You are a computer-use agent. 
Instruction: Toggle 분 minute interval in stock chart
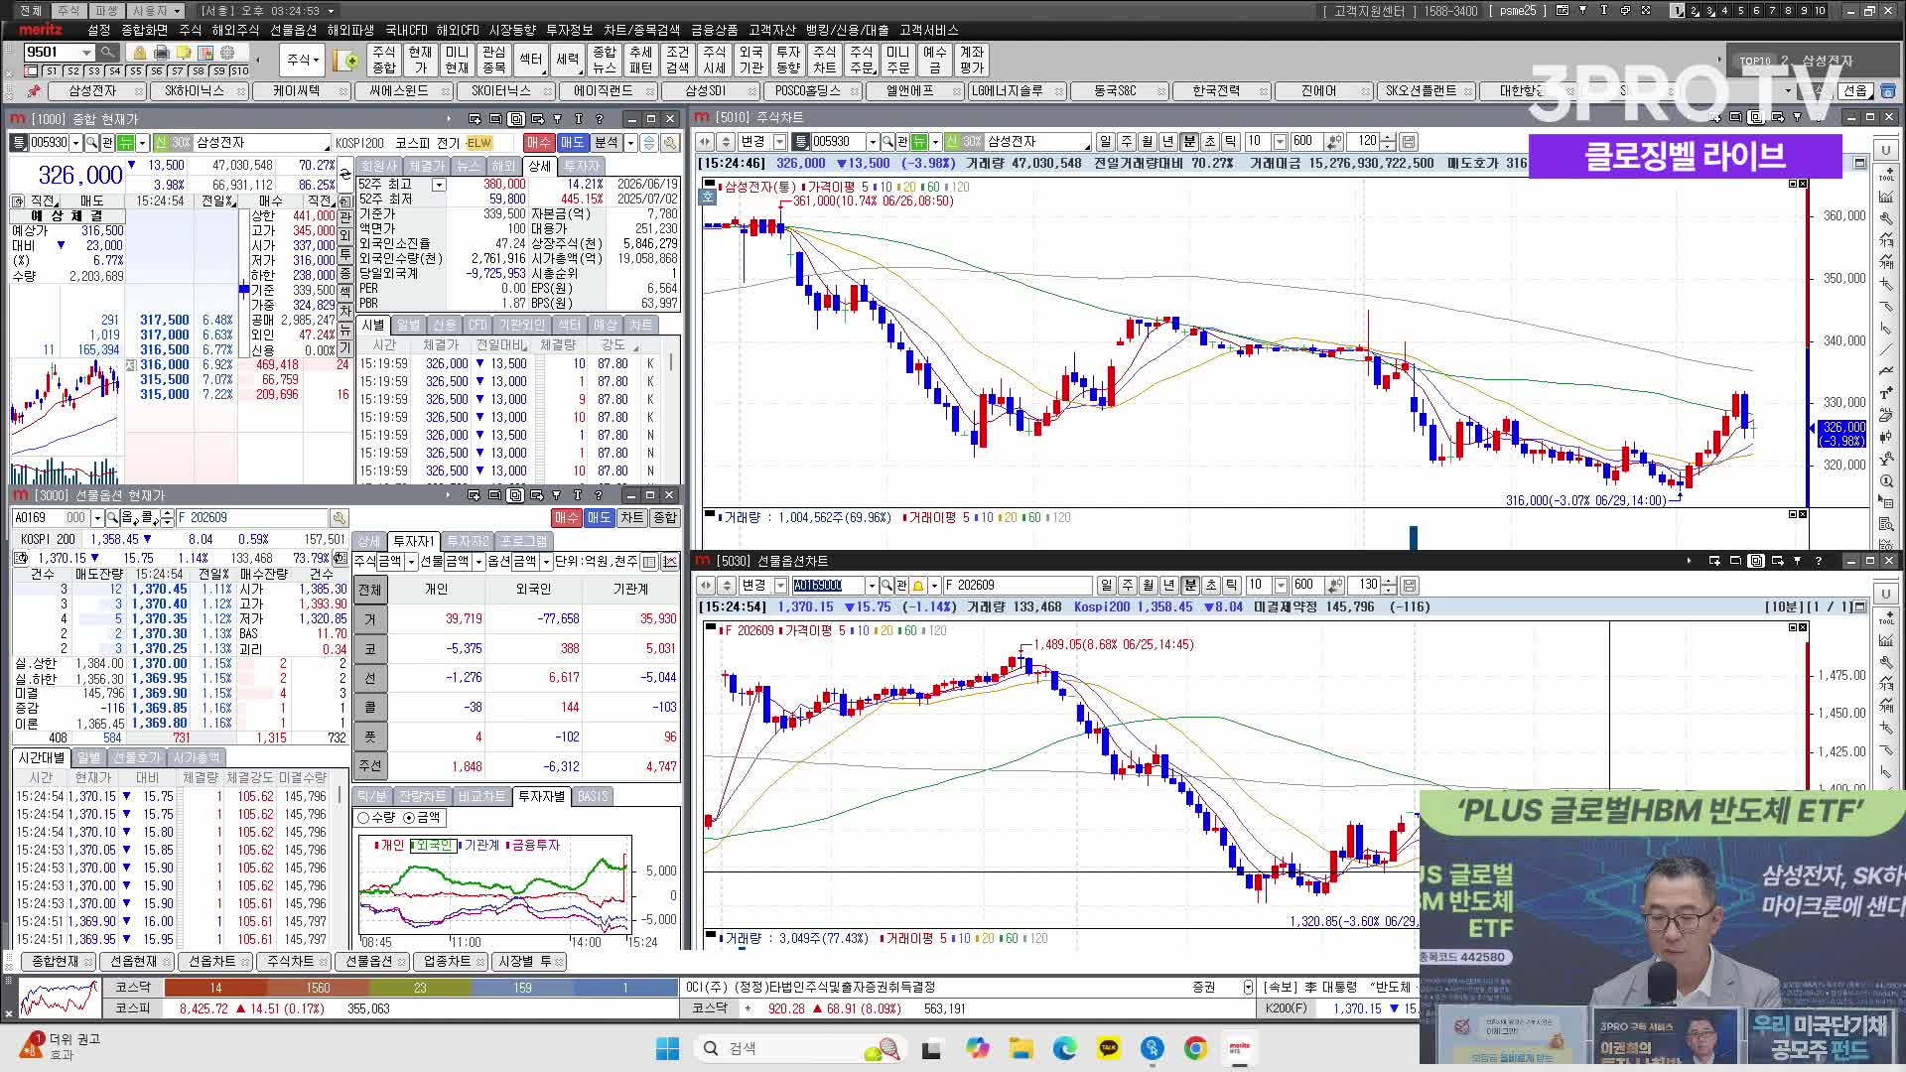(1189, 142)
